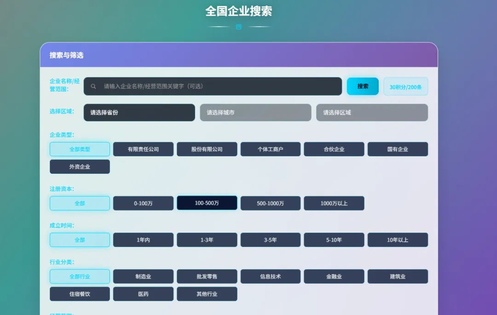497x315 pixels.
Task: Select 合伙企业 company type
Action: coord(334,149)
